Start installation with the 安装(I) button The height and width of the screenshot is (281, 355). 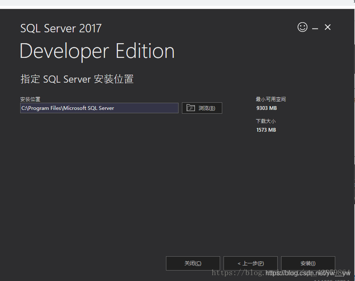click(x=308, y=263)
